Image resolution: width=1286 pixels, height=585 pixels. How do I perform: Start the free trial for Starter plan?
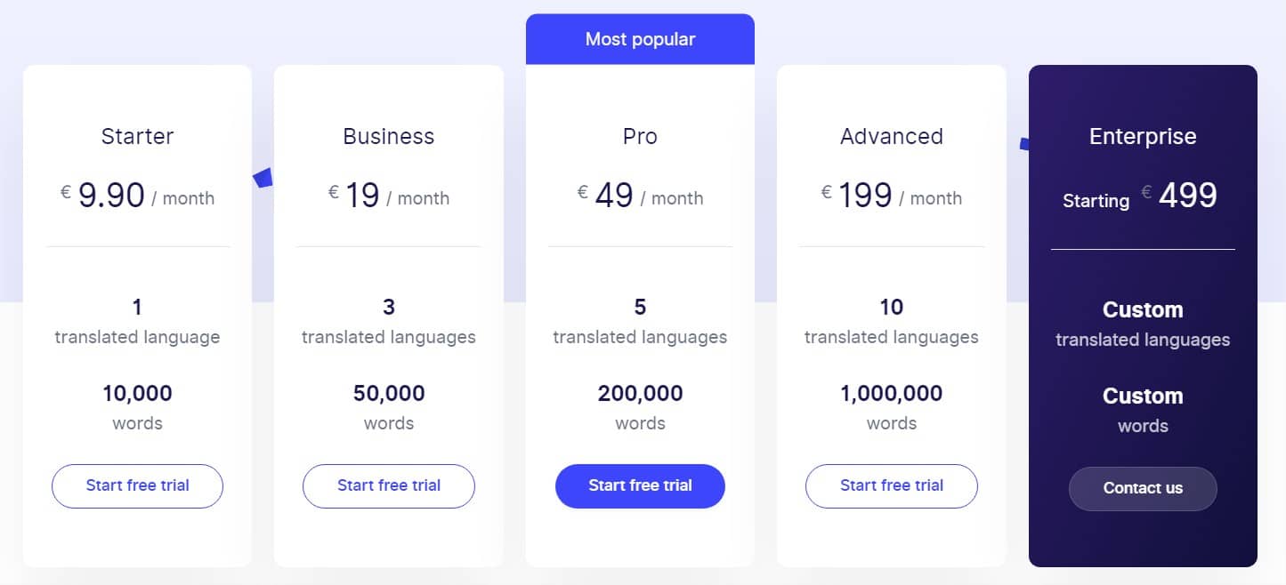137,485
